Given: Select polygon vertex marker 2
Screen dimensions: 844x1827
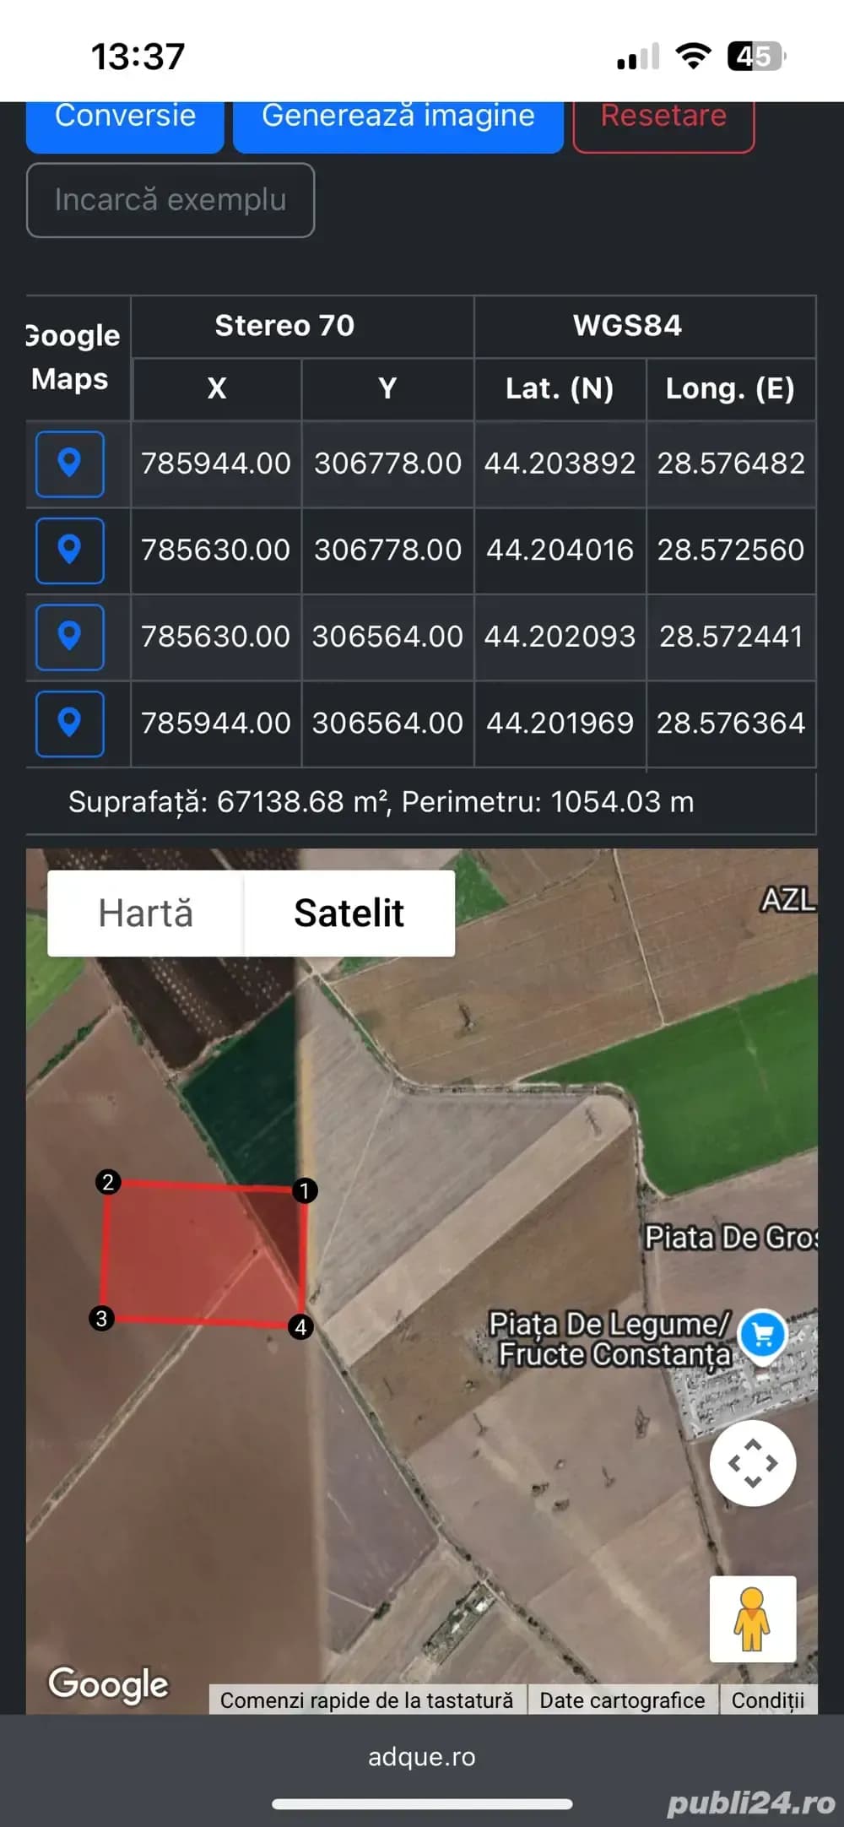Looking at the screenshot, I should [x=108, y=1182].
